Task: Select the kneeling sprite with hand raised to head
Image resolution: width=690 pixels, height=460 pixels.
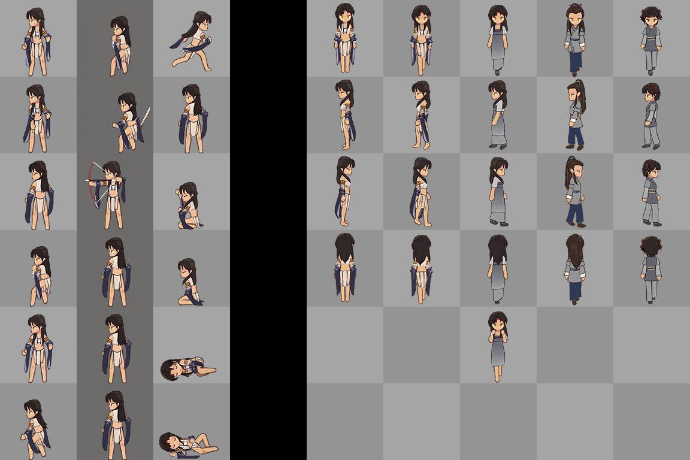Action: point(189,205)
